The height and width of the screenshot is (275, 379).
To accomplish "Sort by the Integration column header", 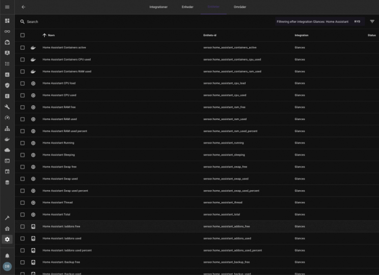I will [x=301, y=35].
